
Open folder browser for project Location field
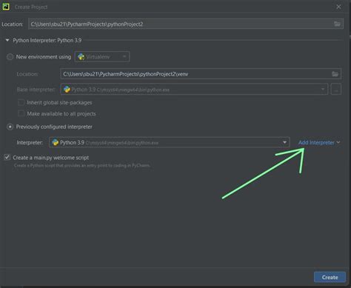click(x=337, y=24)
